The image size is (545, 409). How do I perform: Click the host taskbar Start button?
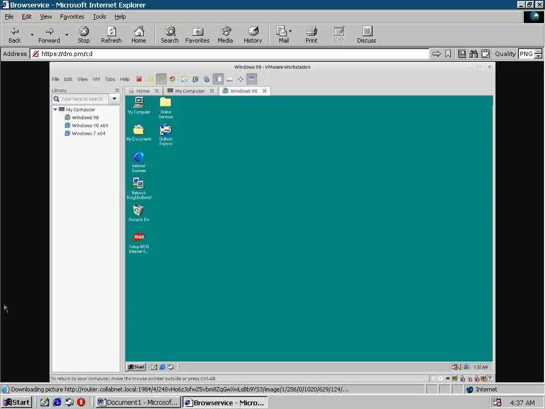16,403
